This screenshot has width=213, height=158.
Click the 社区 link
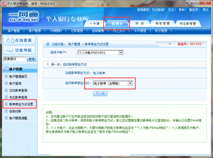point(171,10)
